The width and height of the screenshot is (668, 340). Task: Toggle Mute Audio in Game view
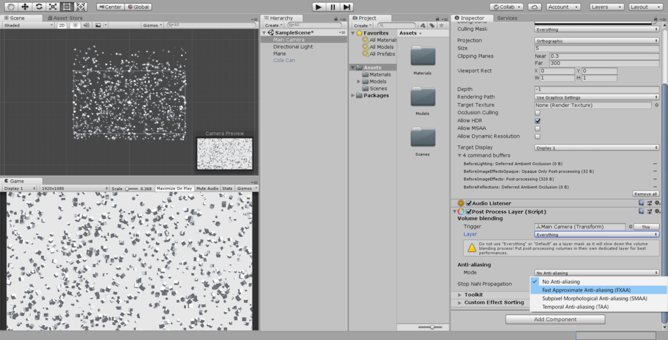207,189
